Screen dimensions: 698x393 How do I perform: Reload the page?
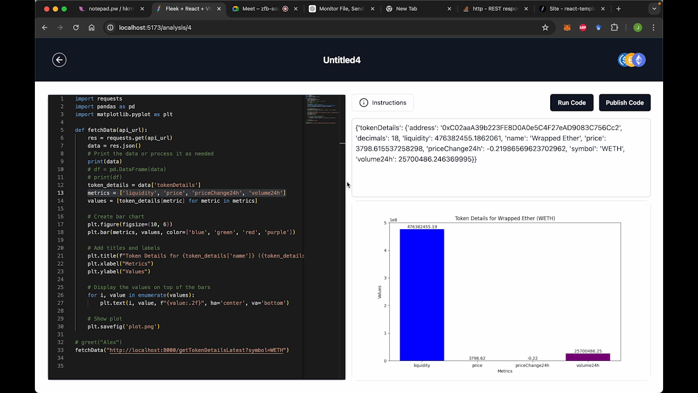coord(76,27)
